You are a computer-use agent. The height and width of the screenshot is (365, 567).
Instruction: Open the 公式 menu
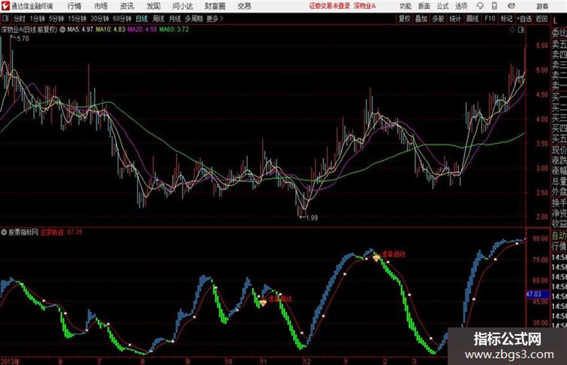443,6
